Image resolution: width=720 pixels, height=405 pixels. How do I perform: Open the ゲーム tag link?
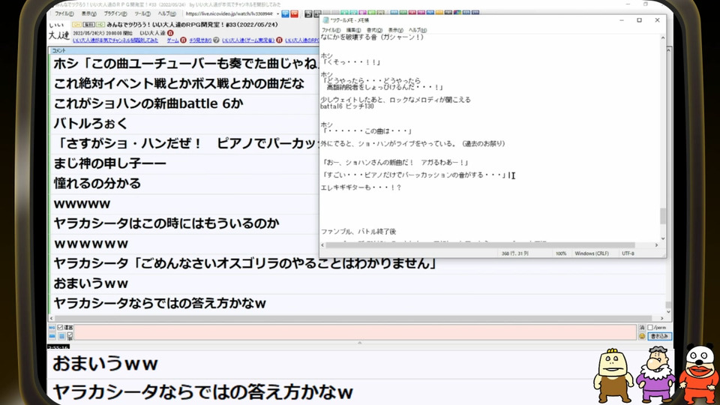pos(172,40)
